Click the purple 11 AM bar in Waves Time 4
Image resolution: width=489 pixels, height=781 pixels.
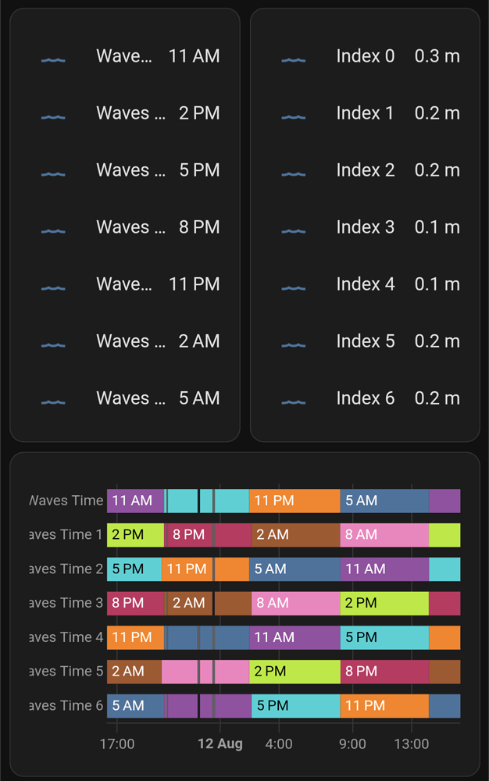click(x=294, y=637)
